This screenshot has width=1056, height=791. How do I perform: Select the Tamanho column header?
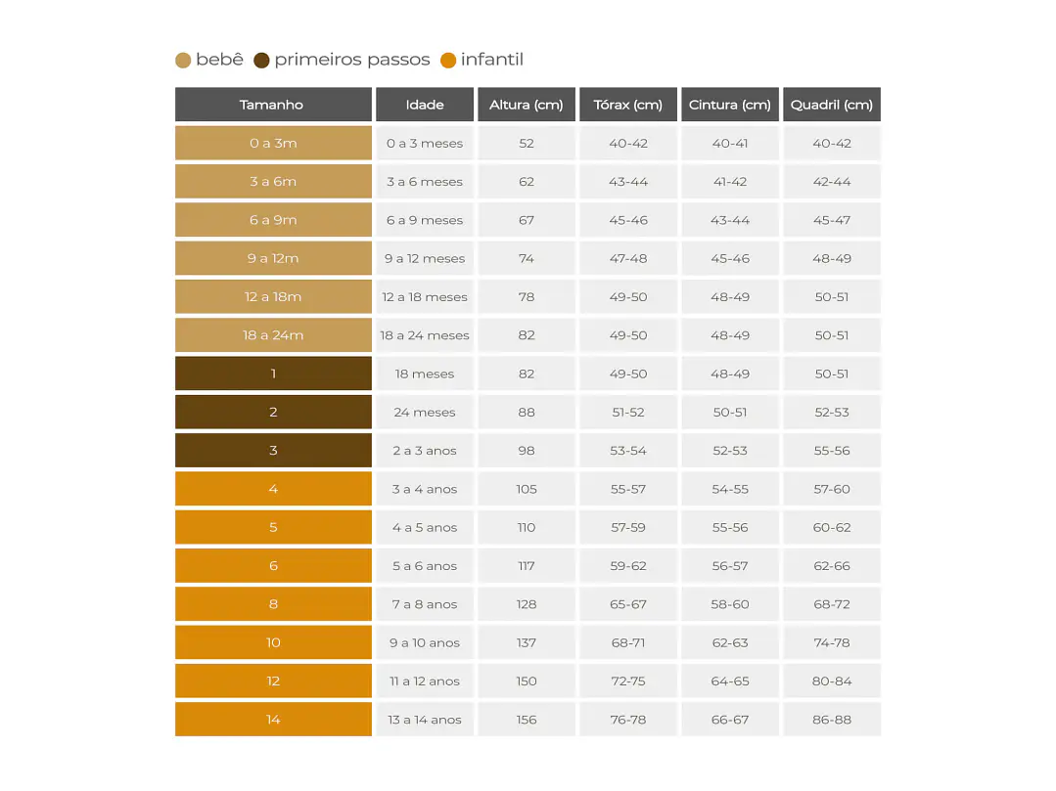tap(273, 105)
